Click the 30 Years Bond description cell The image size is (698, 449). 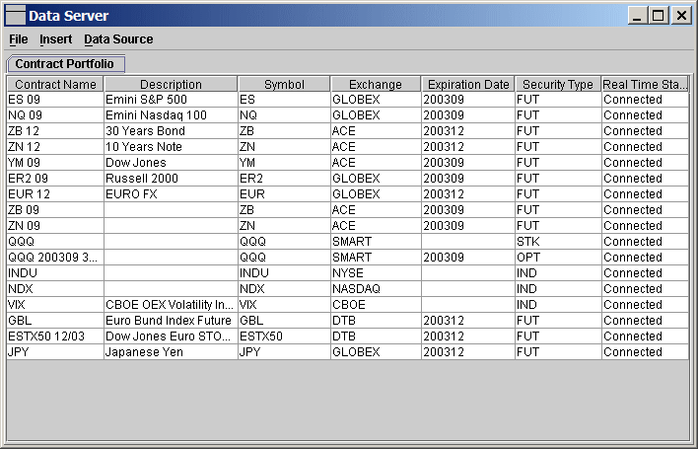pyautogui.click(x=171, y=131)
